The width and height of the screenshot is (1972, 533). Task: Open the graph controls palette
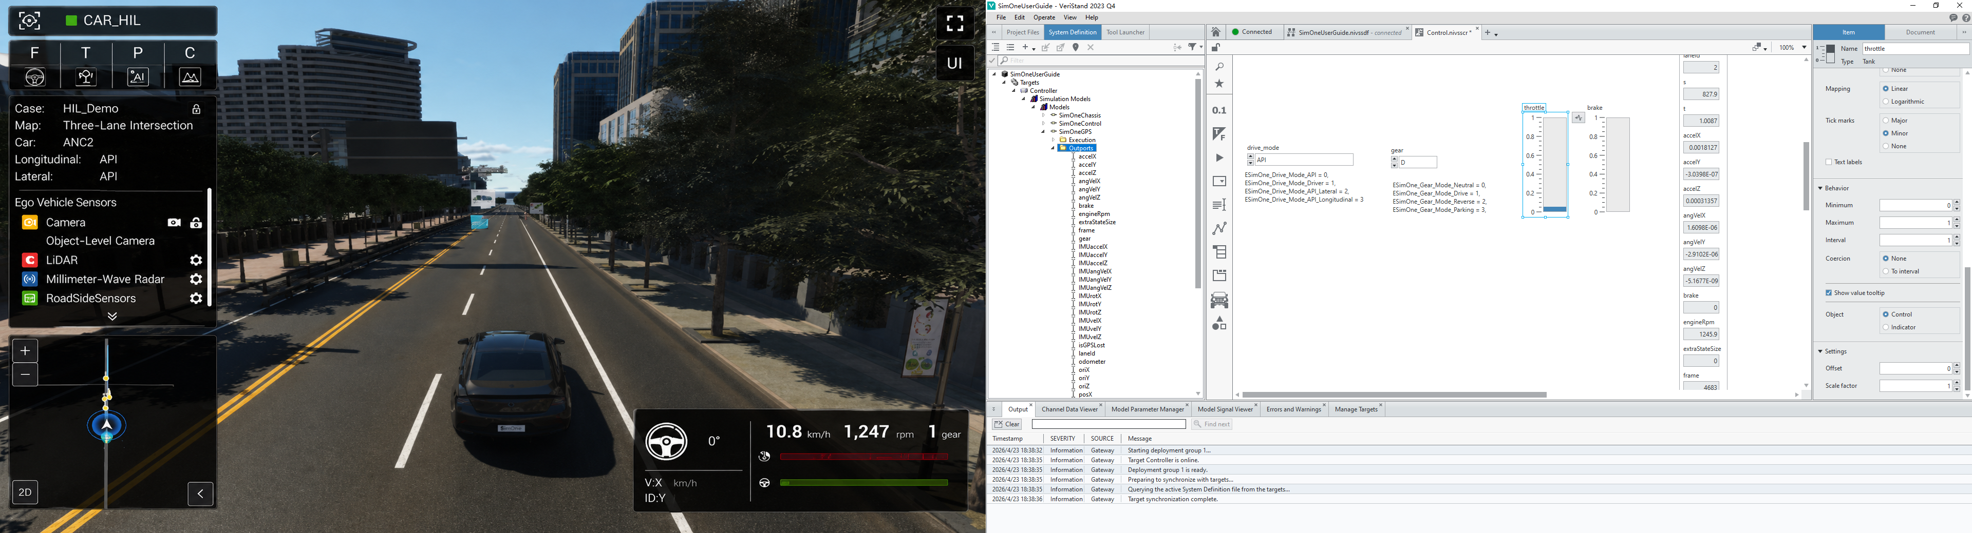1219,228
